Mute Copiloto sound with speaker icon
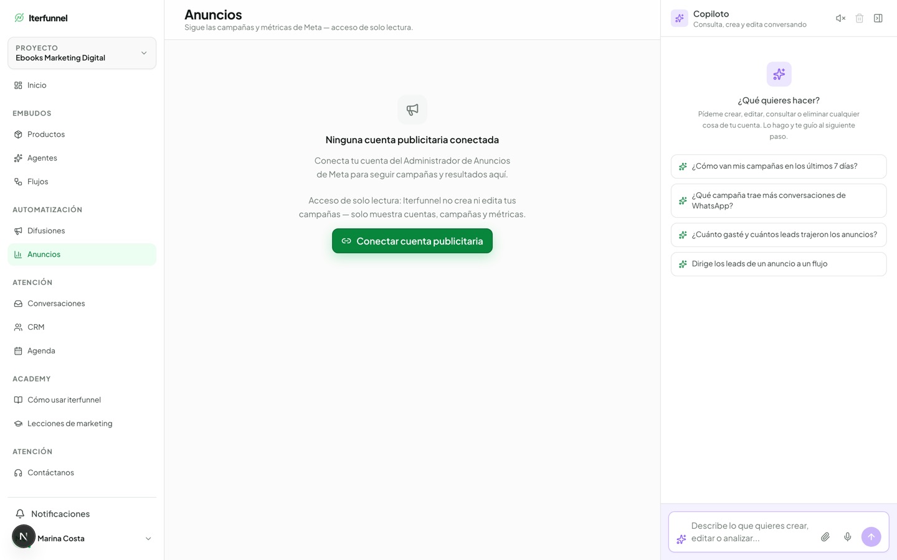The width and height of the screenshot is (897, 560). tap(840, 18)
